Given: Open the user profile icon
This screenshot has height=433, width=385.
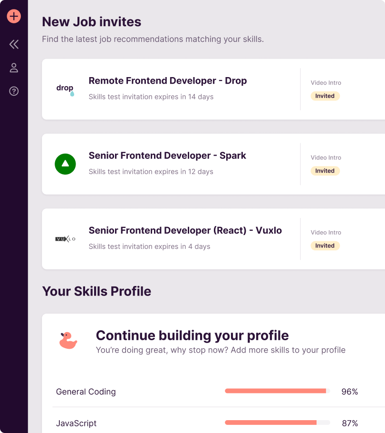Looking at the screenshot, I should tap(14, 68).
